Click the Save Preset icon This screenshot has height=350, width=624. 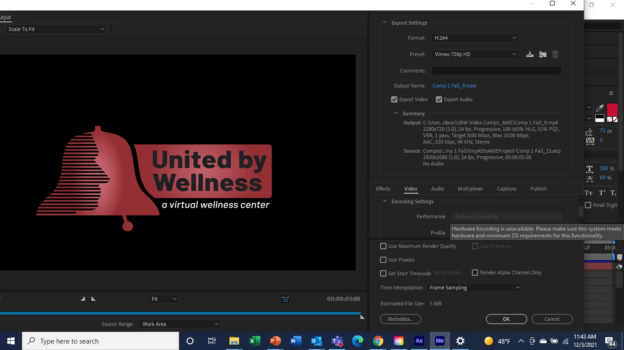(x=529, y=54)
